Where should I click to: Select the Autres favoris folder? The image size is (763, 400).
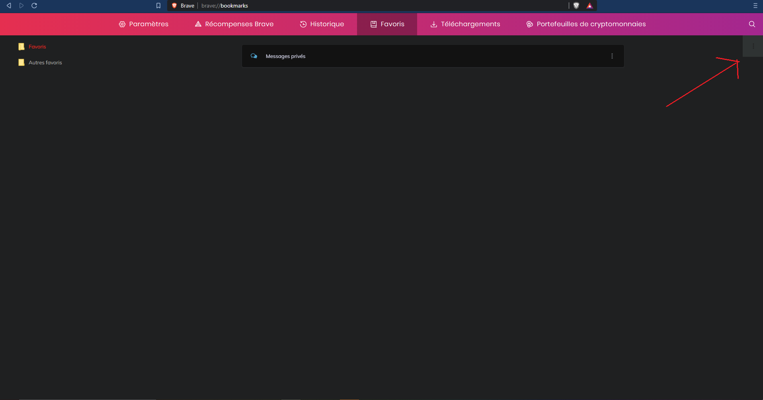(x=45, y=63)
